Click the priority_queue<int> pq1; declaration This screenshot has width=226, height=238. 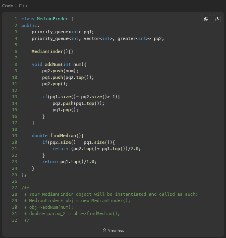coord(63,32)
